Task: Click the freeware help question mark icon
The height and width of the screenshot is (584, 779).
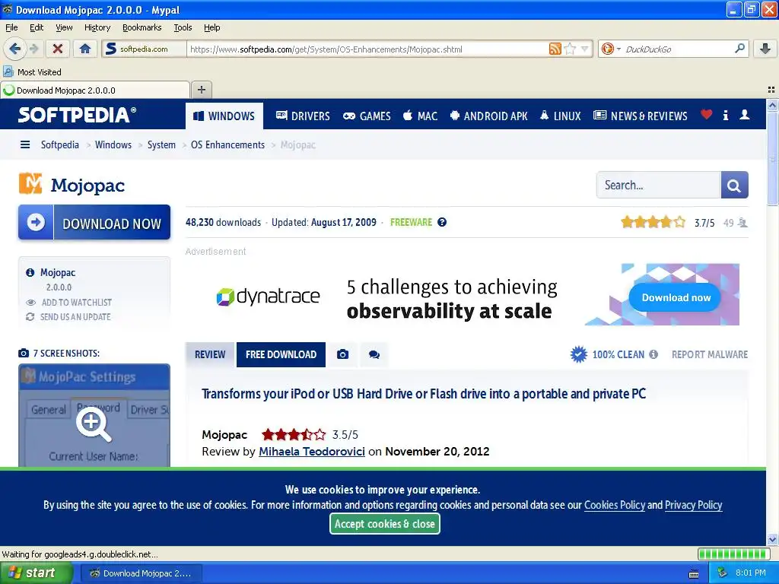Action: click(442, 222)
